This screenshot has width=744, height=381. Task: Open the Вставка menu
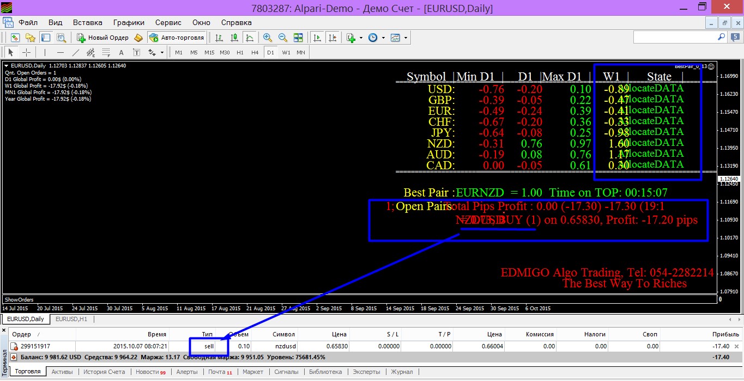[x=87, y=22]
